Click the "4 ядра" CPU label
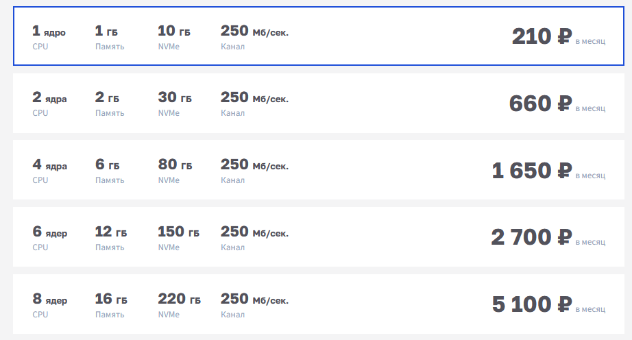 (x=49, y=165)
